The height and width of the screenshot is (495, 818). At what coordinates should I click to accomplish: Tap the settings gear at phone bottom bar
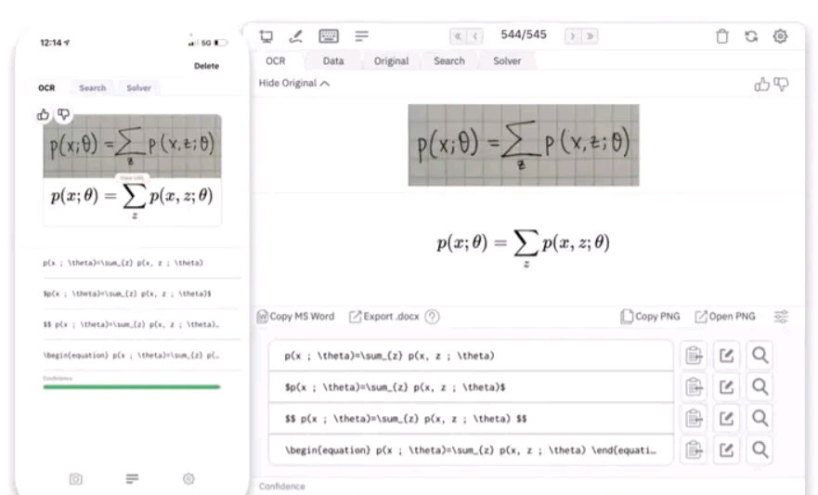[188, 479]
